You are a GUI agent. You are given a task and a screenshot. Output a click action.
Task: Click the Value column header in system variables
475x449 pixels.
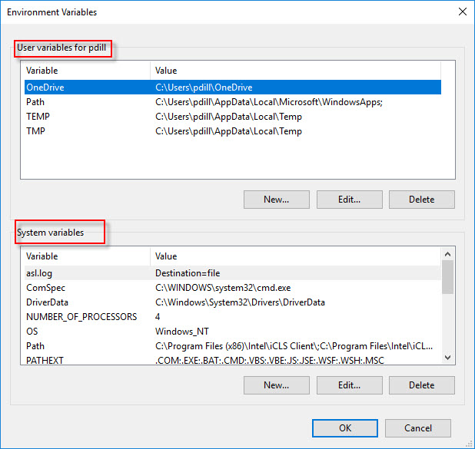tap(295, 256)
